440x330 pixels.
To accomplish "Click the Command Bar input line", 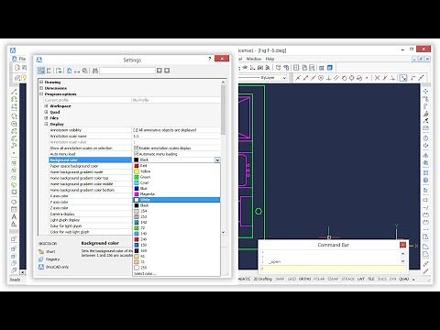I will click(334, 269).
